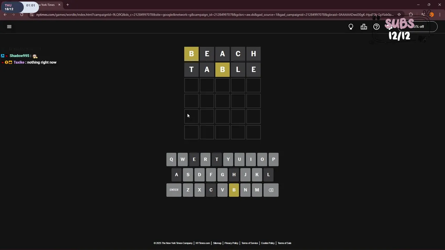Tap the dark A key
Viewport: 445px width, 250px height.
[x=177, y=175]
